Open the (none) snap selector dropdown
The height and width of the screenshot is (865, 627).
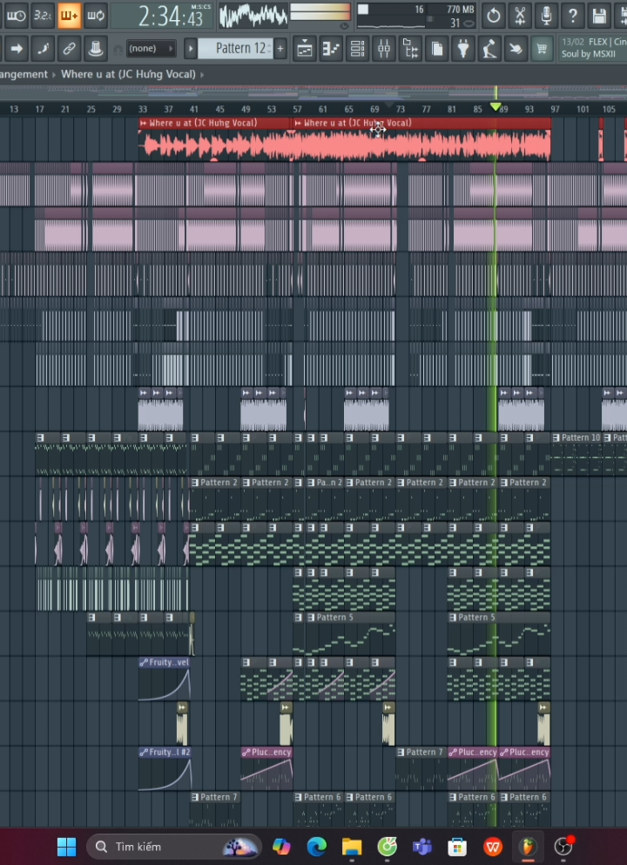[x=152, y=49]
